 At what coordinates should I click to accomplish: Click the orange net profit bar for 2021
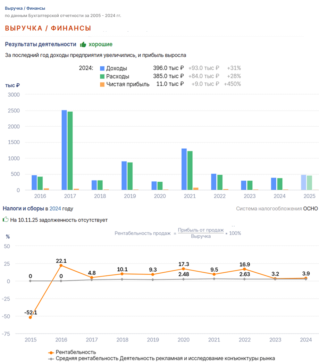(x=196, y=189)
